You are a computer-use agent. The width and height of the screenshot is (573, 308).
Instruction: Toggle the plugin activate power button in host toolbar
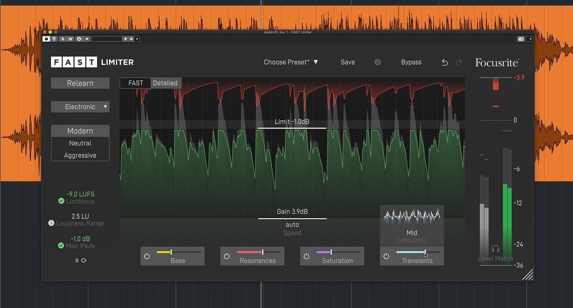pyautogui.click(x=46, y=39)
